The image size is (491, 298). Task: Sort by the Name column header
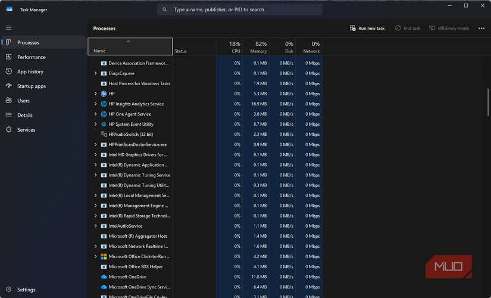tap(130, 46)
